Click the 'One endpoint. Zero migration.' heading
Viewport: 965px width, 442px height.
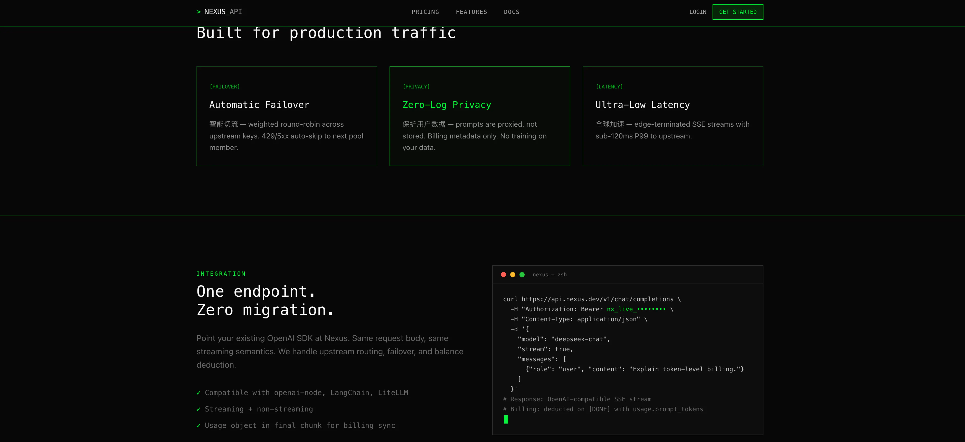pos(265,300)
